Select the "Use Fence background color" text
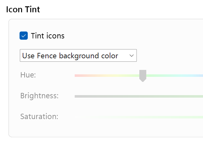Image resolution: width=203 pixels, height=143 pixels. pos(70,56)
